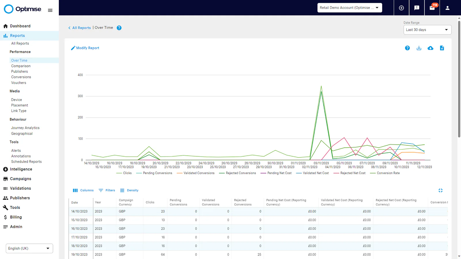This screenshot has width=461, height=259.
Task: Open the Retail Demo Account selector
Action: [349, 8]
